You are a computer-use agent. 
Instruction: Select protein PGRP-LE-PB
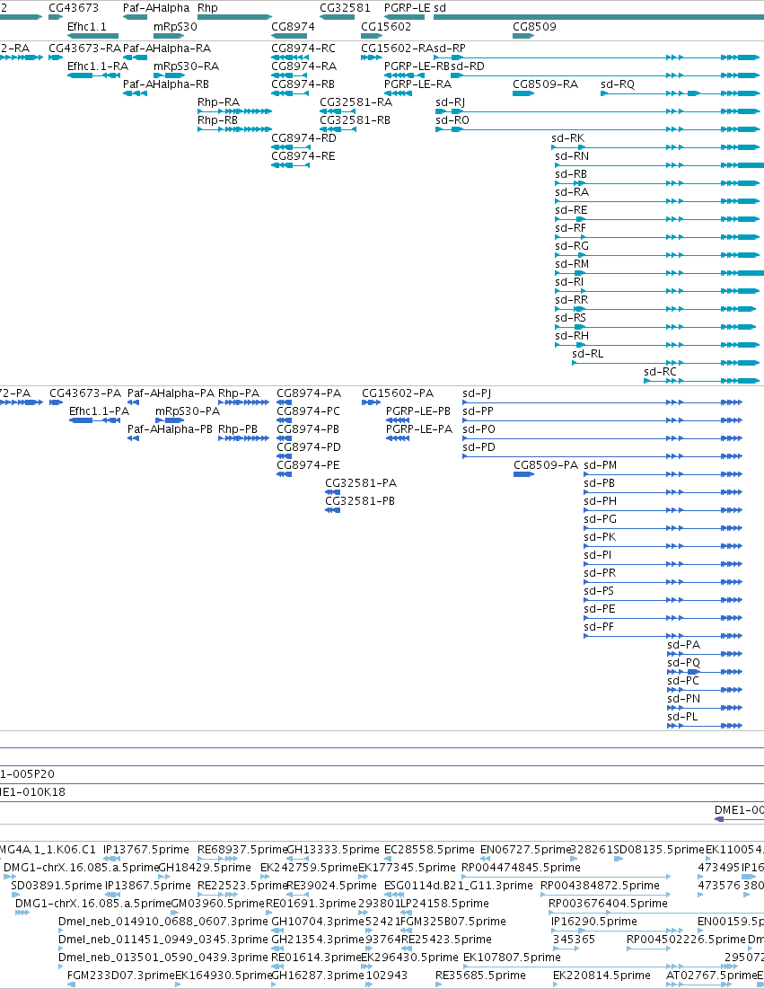[418, 411]
